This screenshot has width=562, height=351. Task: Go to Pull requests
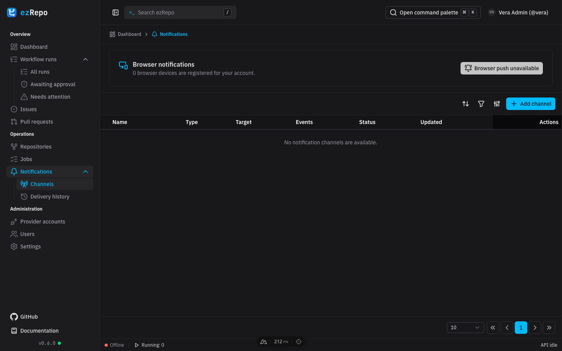click(50, 122)
